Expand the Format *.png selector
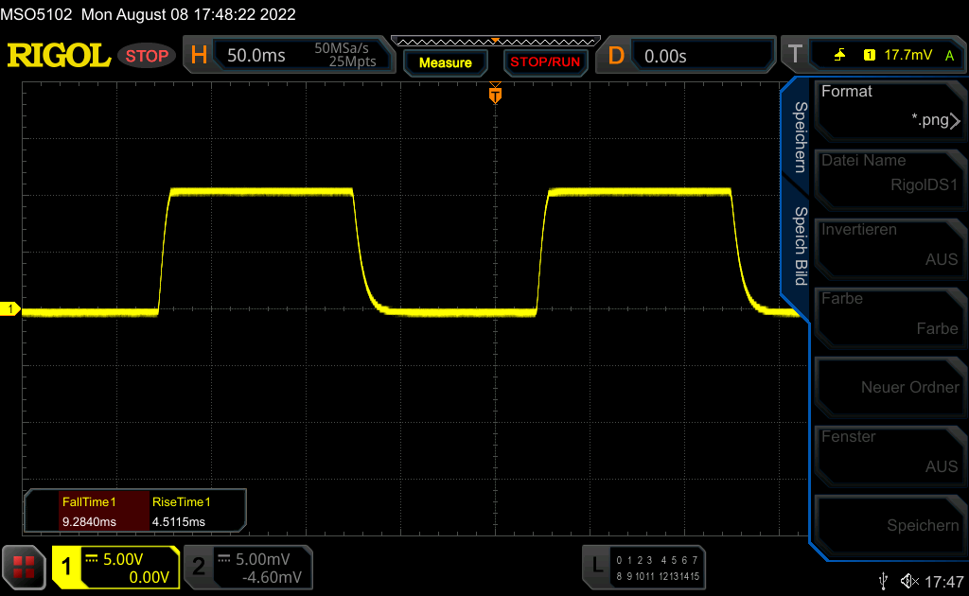Viewport: 969px width, 596px height. (889, 106)
